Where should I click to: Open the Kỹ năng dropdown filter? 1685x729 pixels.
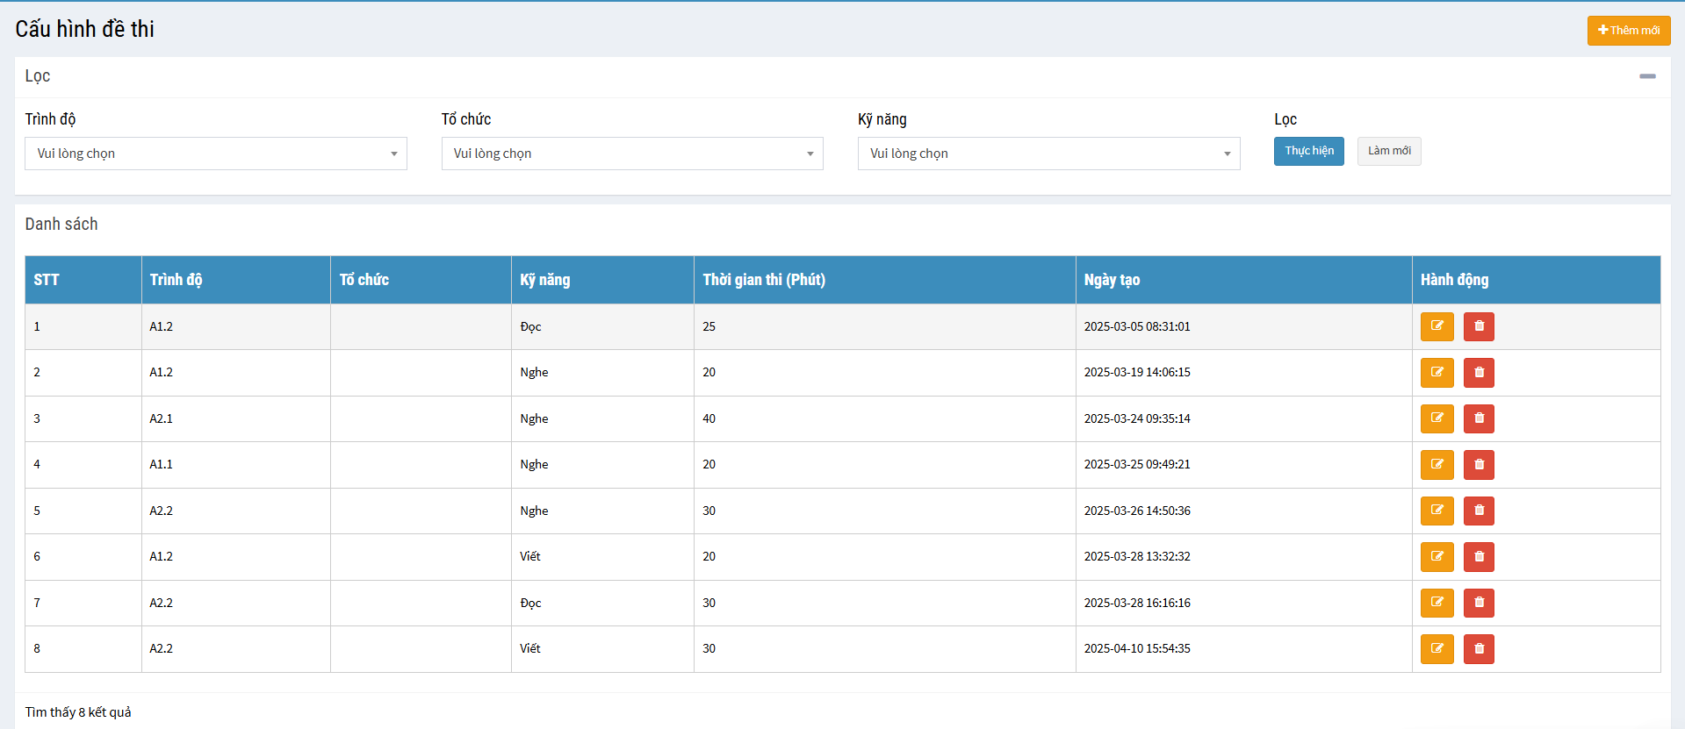[x=1048, y=154]
